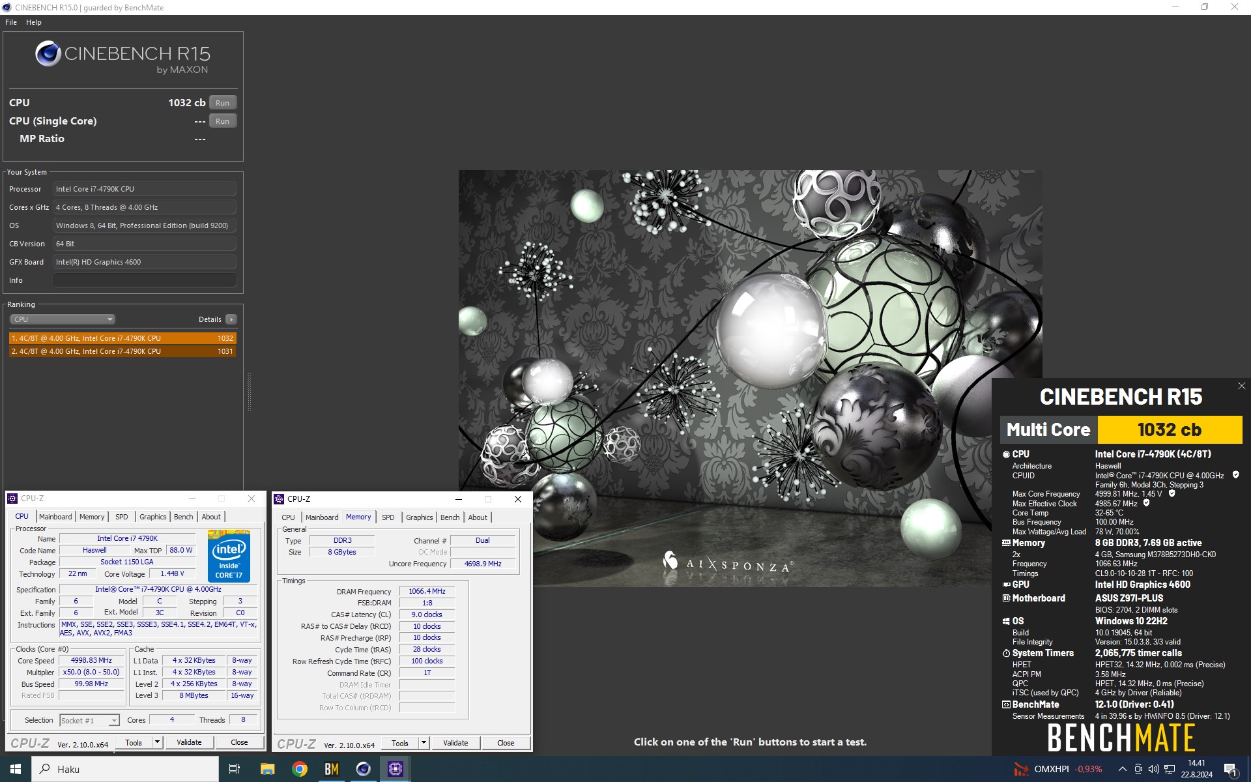Open the File menu in Cinebench

11,22
